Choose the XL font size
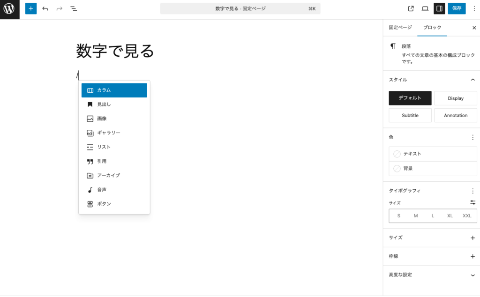This screenshot has height=297, width=480. pyautogui.click(x=450, y=215)
